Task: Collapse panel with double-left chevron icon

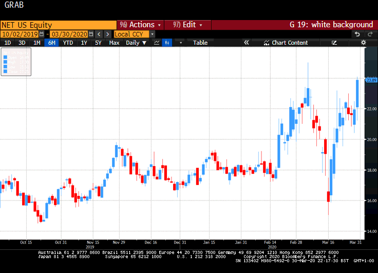Action: click(x=246, y=43)
